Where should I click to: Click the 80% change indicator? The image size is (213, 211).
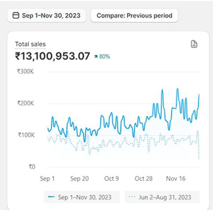tap(102, 56)
